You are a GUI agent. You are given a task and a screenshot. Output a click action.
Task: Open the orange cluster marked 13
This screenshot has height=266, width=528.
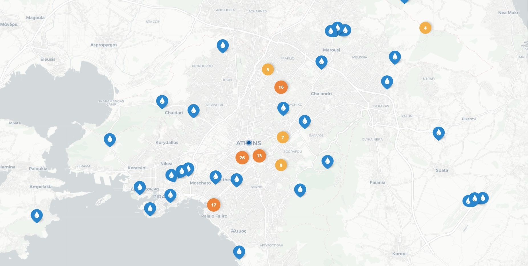tap(259, 156)
